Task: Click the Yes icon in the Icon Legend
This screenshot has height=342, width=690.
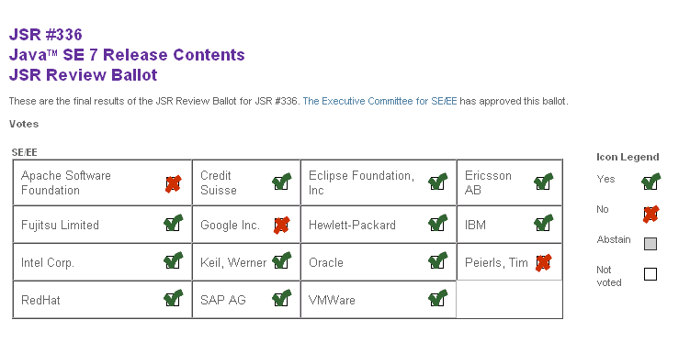Action: pos(650,182)
